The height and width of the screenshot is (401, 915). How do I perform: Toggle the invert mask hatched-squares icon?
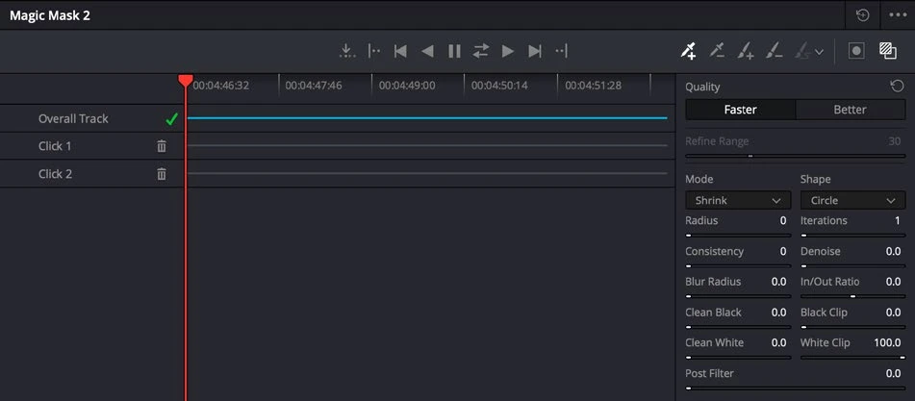pyautogui.click(x=887, y=51)
